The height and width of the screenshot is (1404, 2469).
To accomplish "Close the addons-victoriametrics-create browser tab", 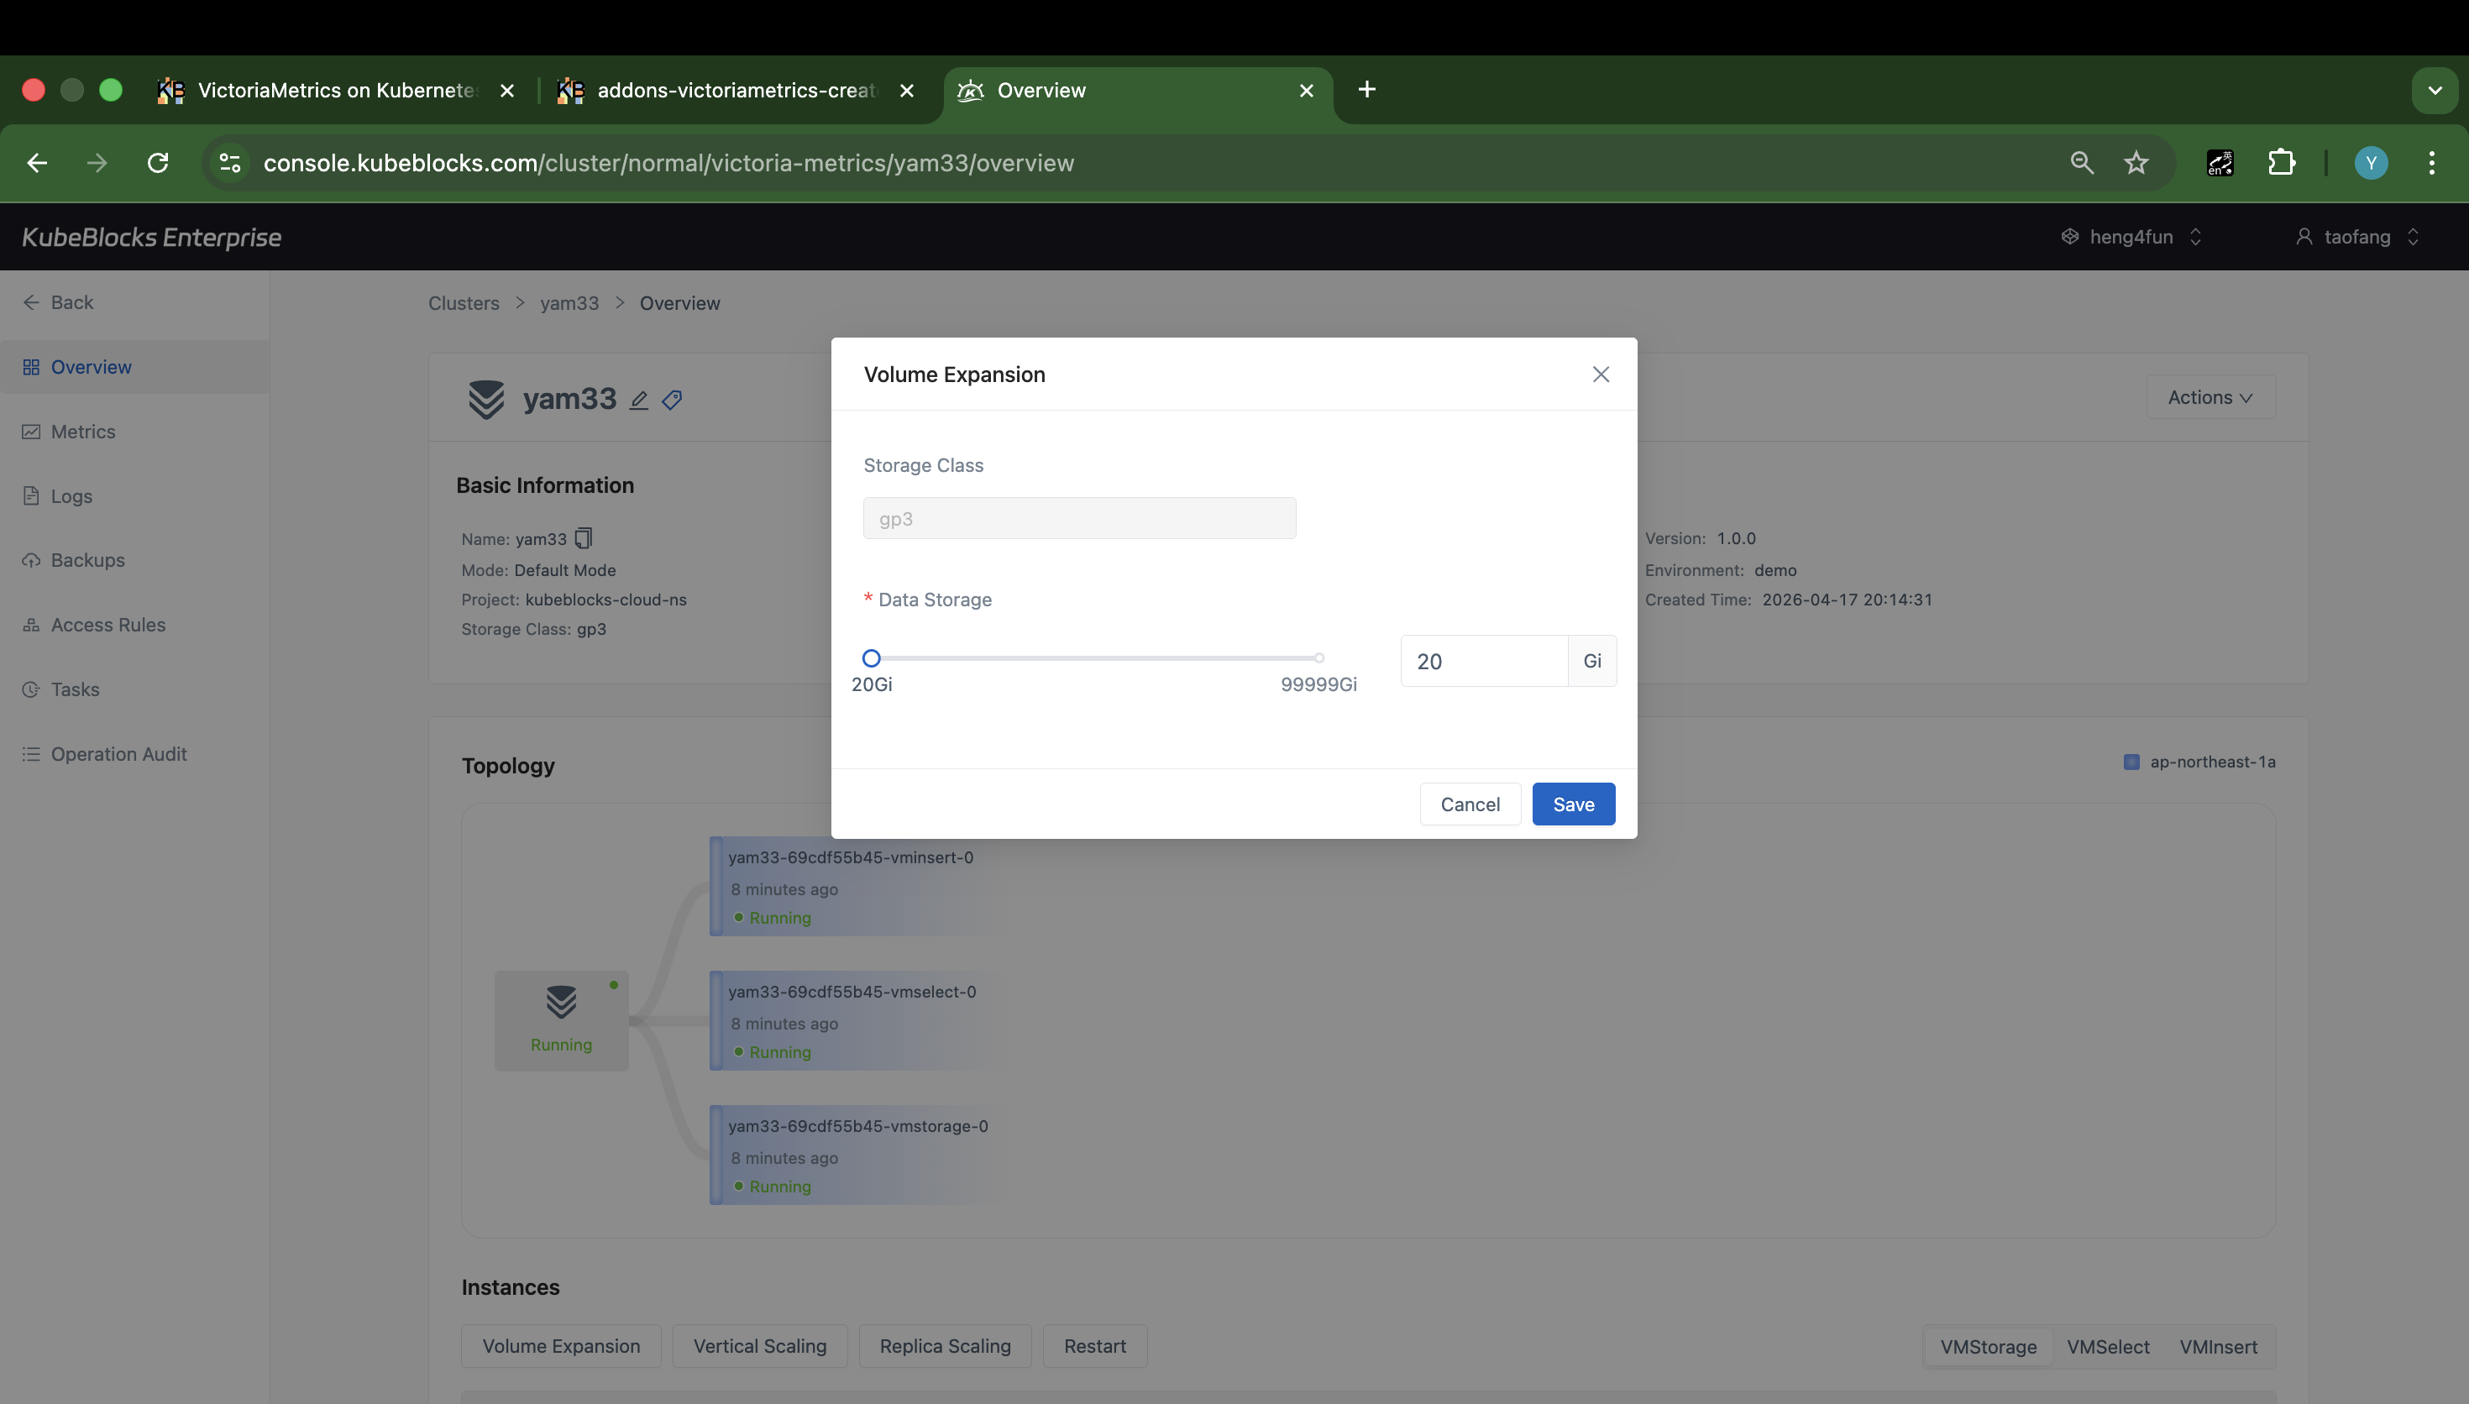I will pos(906,91).
